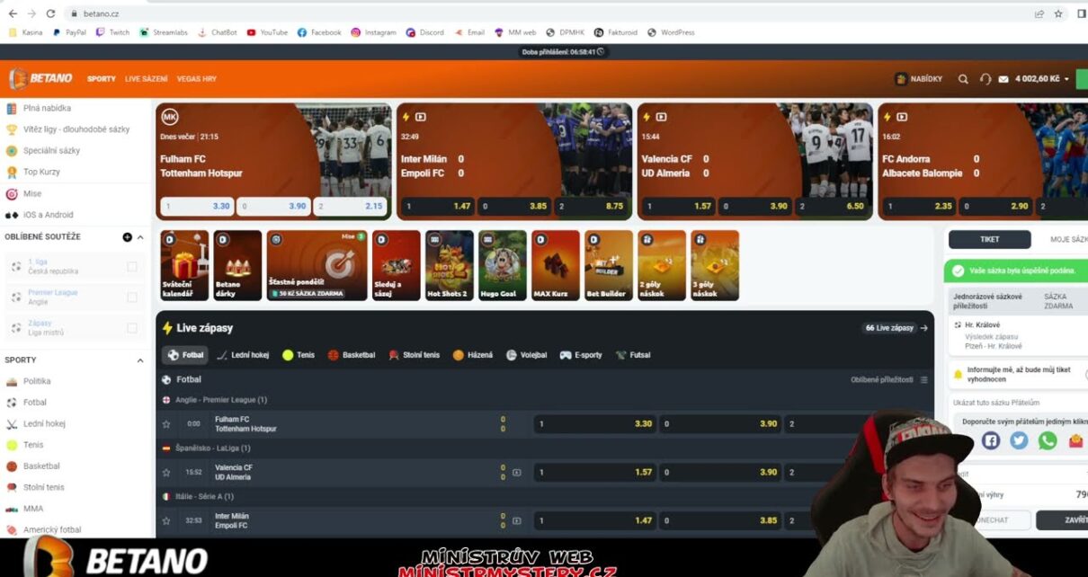Open LIVE SÁZENÍ in the top navigation

point(147,79)
